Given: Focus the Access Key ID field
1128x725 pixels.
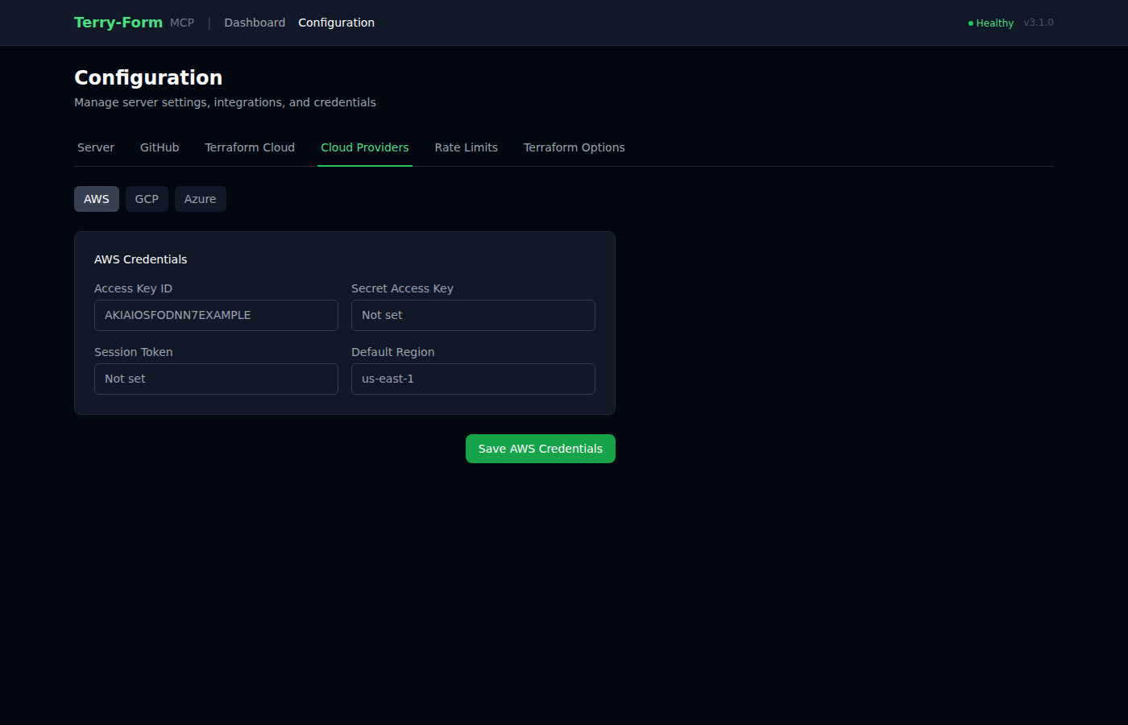Looking at the screenshot, I should point(216,315).
